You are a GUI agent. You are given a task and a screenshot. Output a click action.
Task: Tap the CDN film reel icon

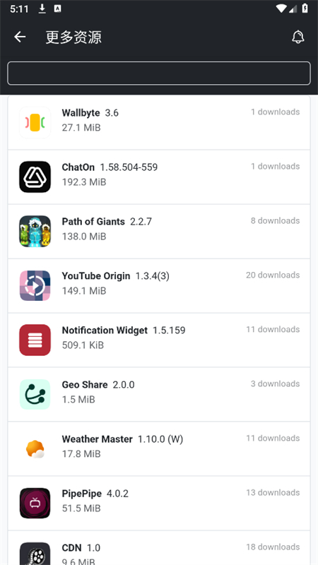[x=35, y=554]
